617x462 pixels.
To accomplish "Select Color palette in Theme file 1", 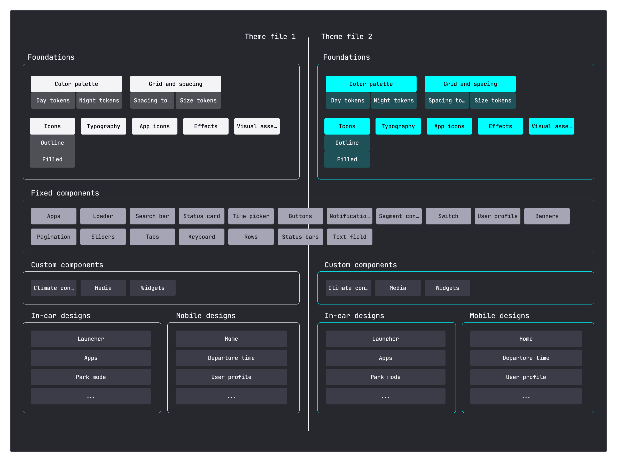I will [x=76, y=84].
